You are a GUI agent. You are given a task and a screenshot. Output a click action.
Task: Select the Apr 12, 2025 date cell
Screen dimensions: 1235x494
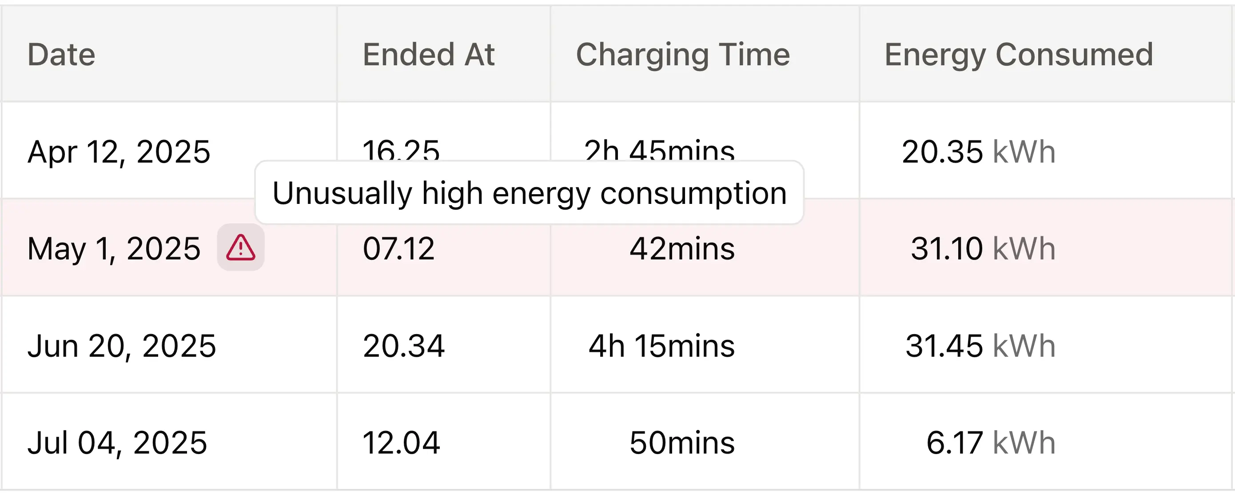click(x=119, y=152)
